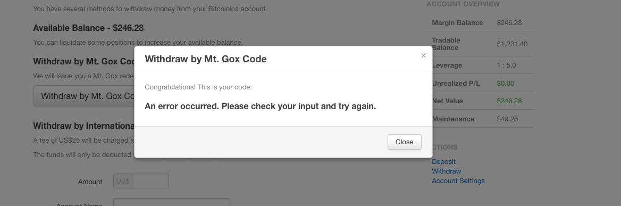Viewport: 621px width, 206px height.
Task: Open the Deposit link under Actions
Action: 443,162
